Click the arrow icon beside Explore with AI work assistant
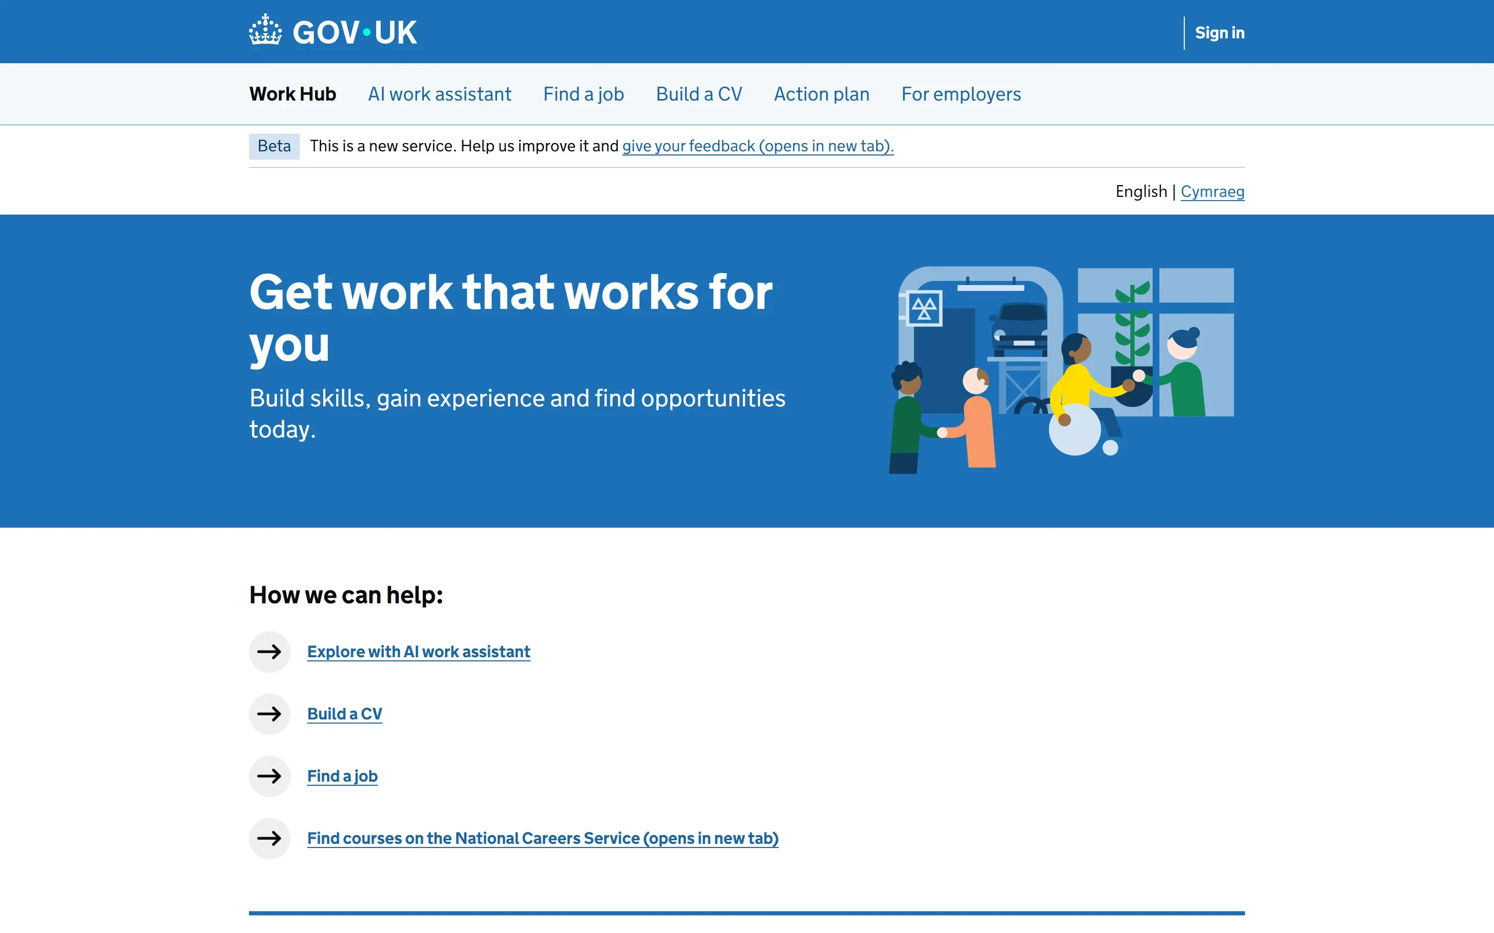This screenshot has width=1494, height=933. [269, 652]
